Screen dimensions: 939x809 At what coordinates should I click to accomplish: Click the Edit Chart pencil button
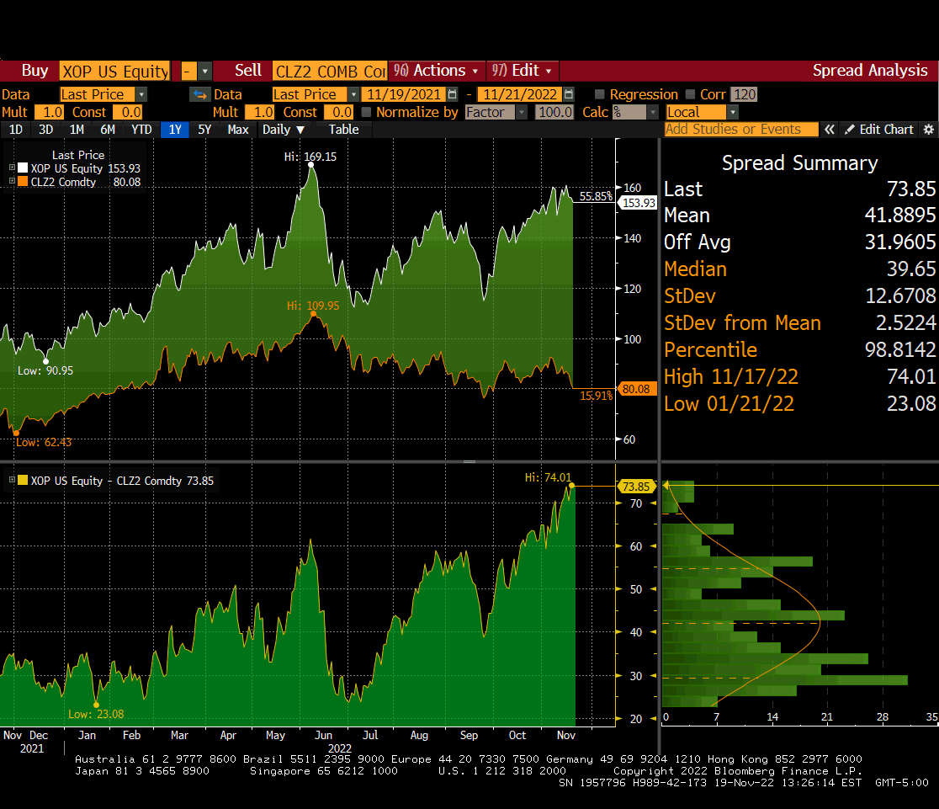click(x=879, y=130)
